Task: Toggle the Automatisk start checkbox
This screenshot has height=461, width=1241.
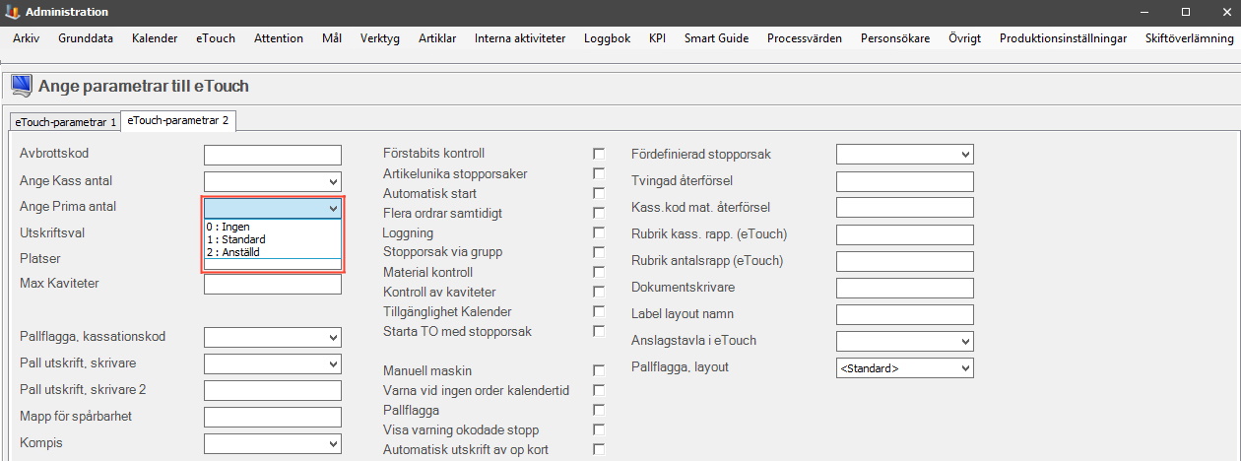Action: 599,193
